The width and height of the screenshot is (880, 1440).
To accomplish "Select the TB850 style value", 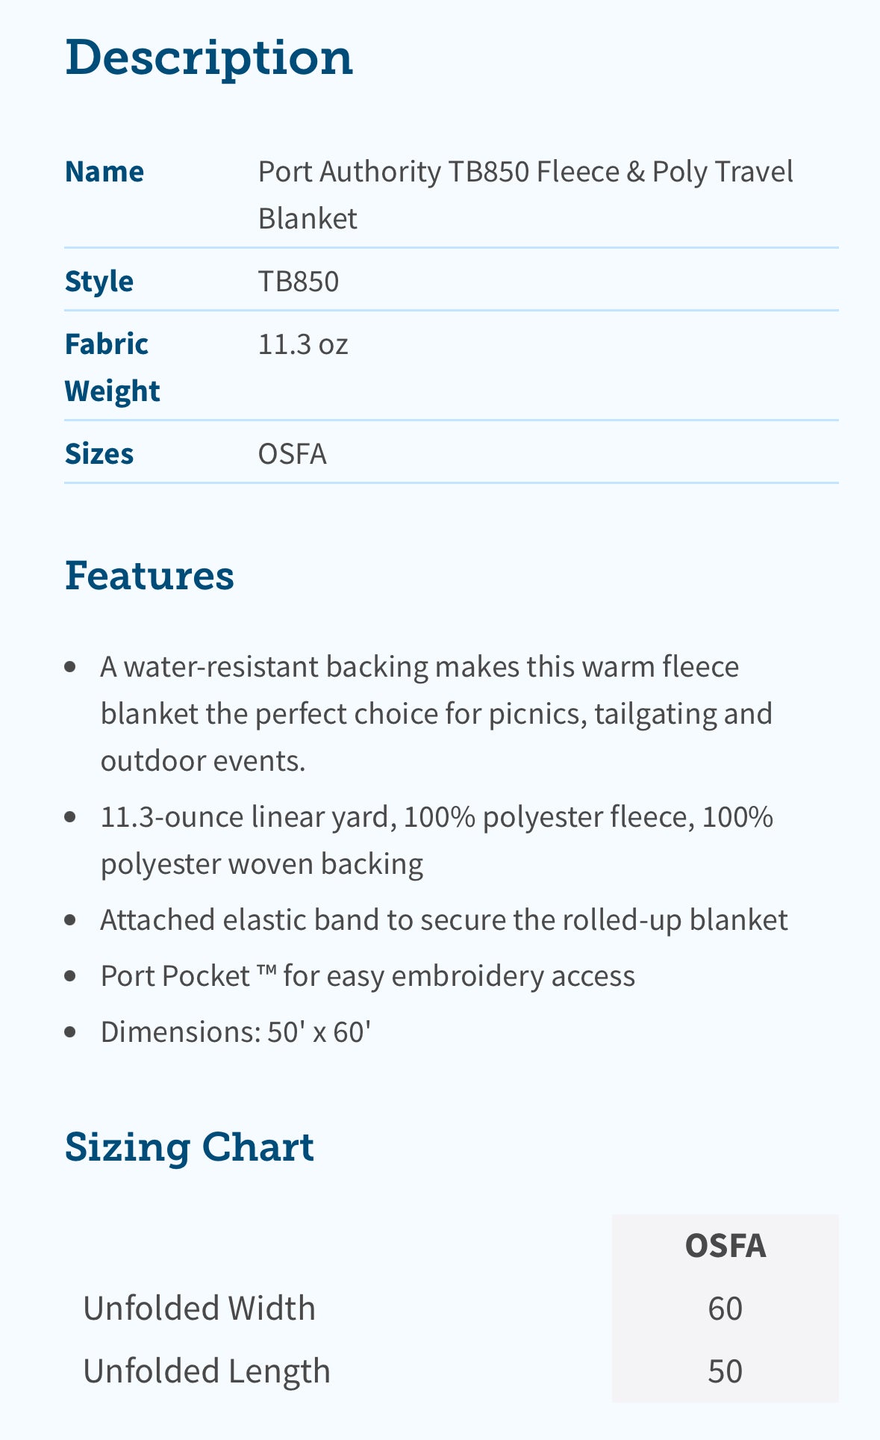I will 299,282.
